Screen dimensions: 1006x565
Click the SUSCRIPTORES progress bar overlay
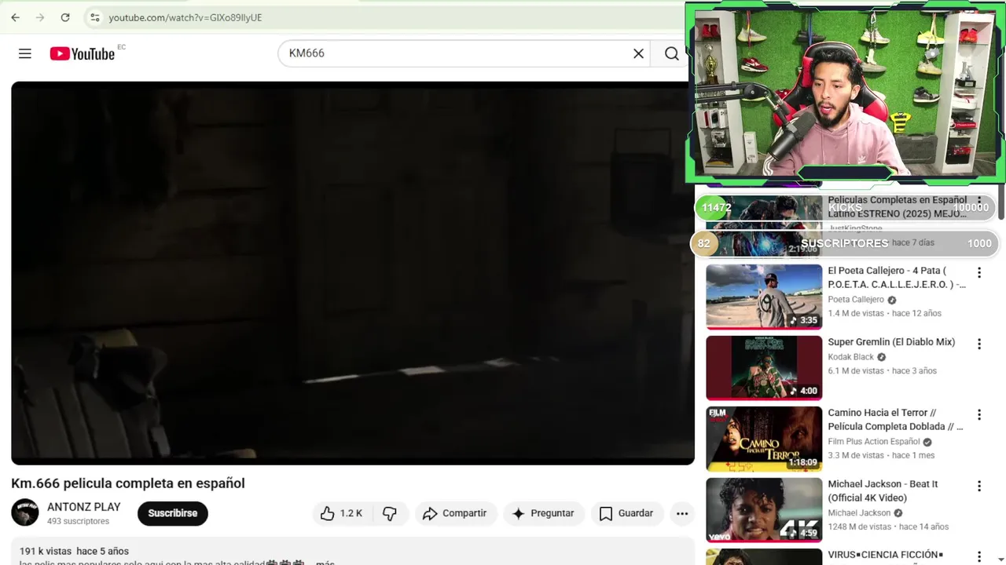pos(845,243)
